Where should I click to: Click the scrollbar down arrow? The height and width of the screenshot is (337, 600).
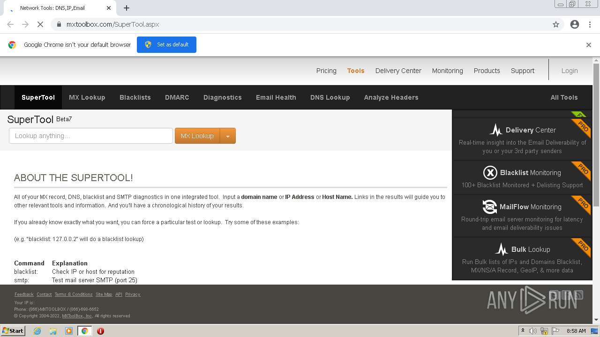[x=596, y=320]
